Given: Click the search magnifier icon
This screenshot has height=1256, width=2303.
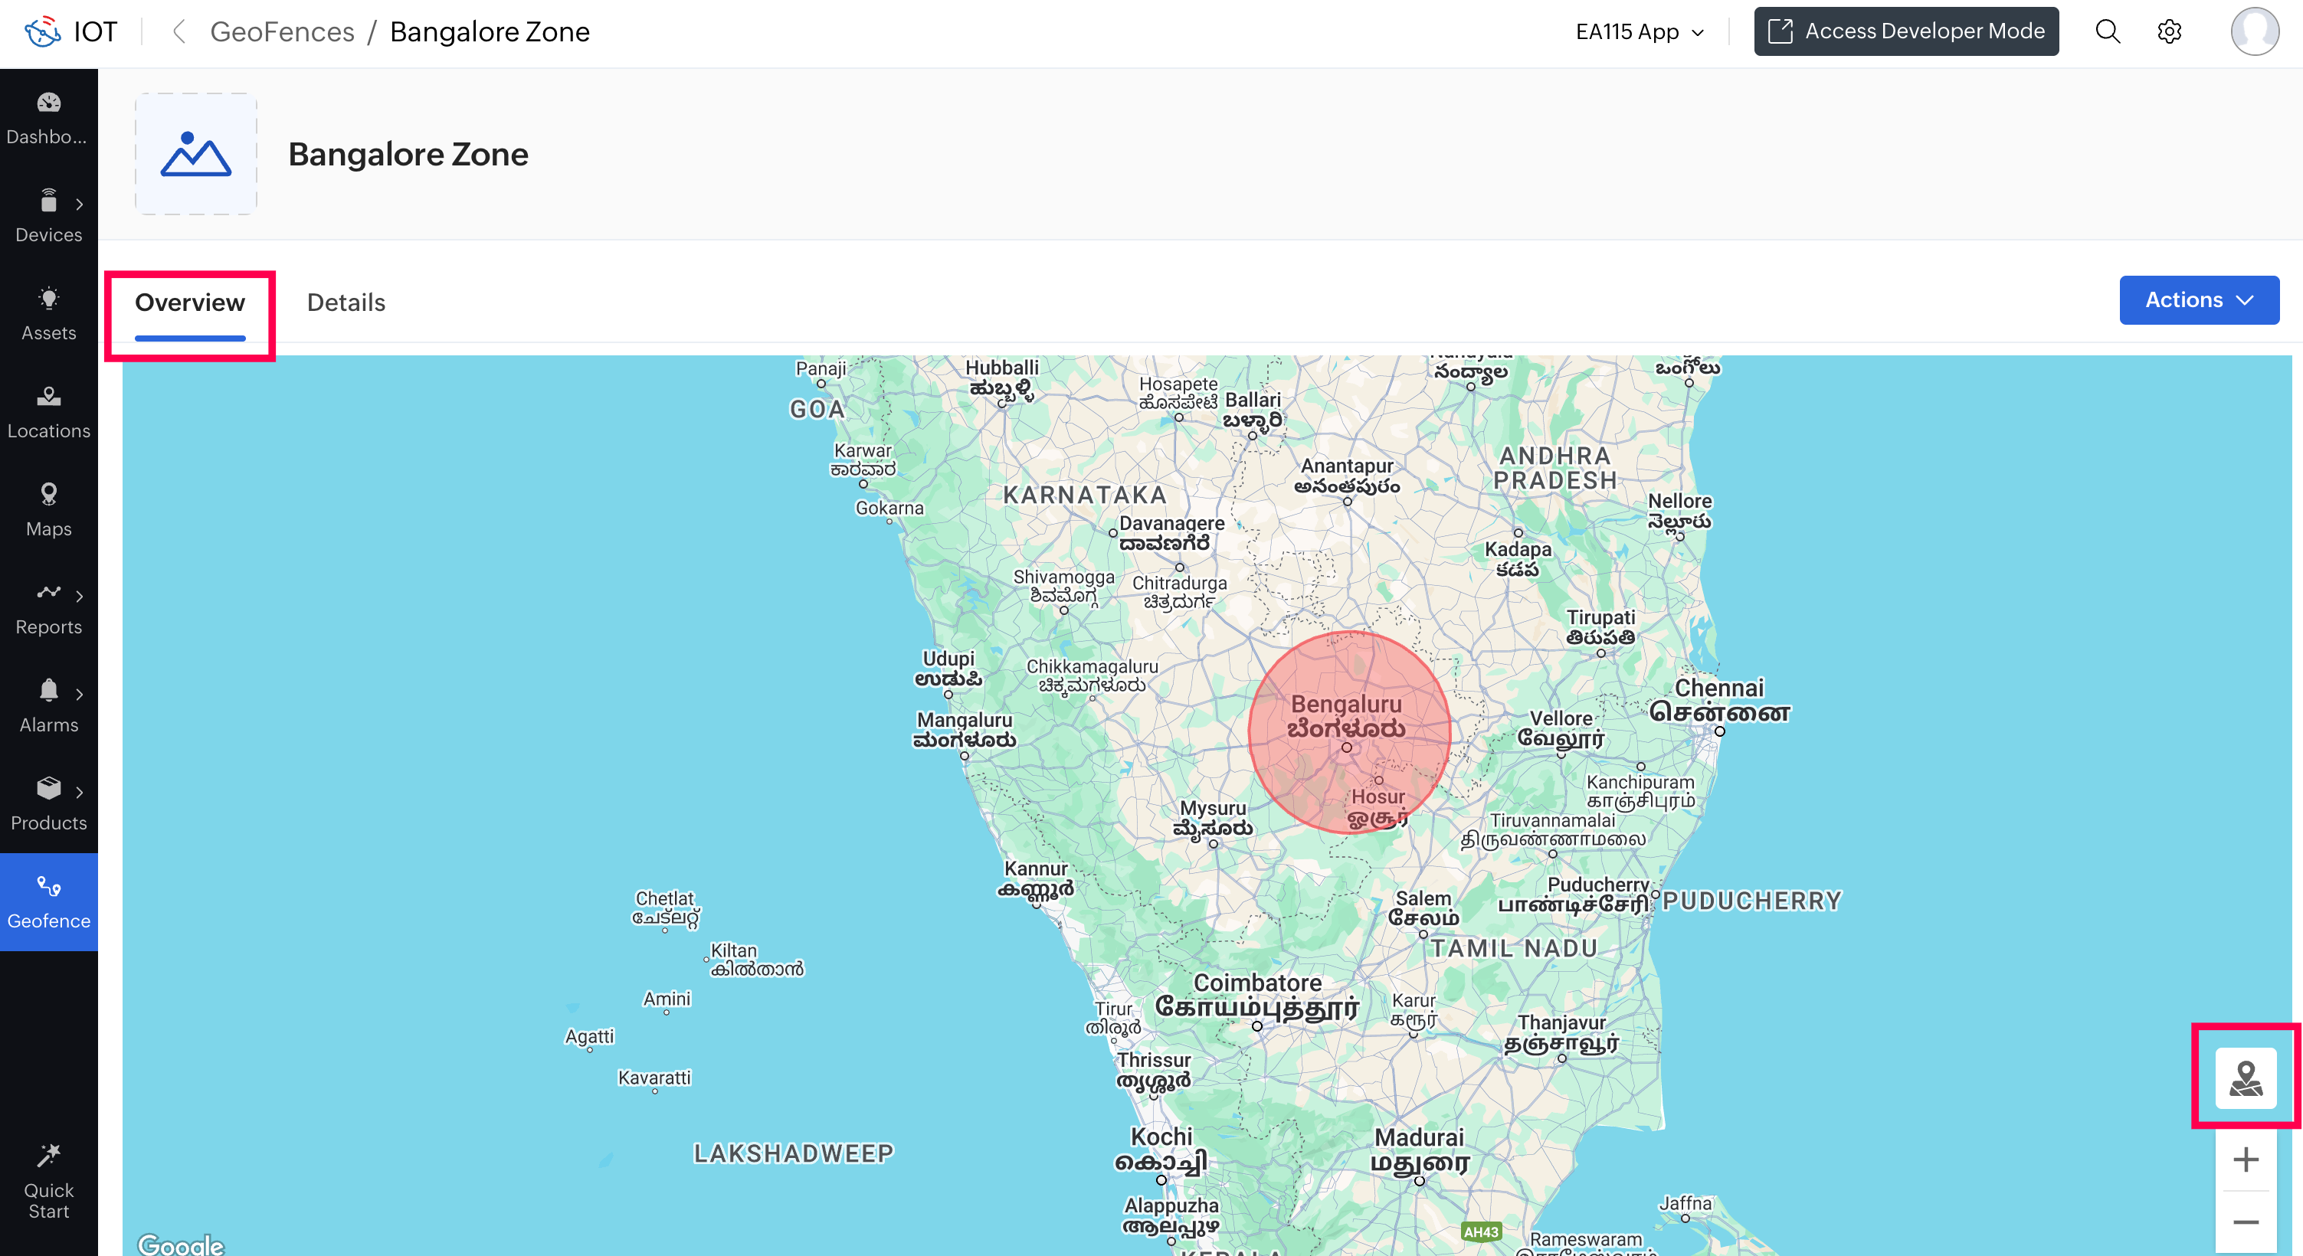Looking at the screenshot, I should point(2107,31).
